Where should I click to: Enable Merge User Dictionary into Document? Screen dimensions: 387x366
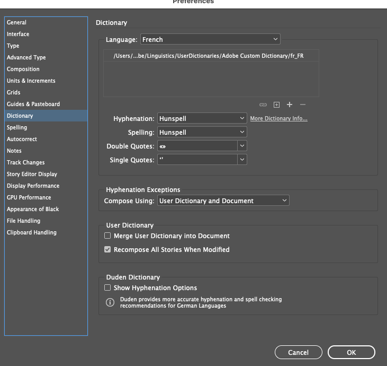coord(107,236)
